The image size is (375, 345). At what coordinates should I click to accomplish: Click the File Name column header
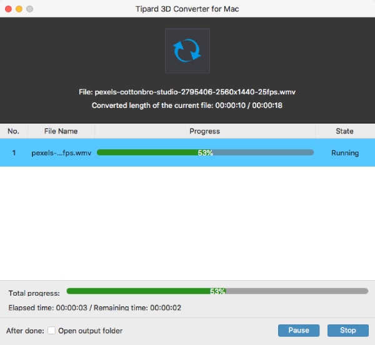coord(61,131)
